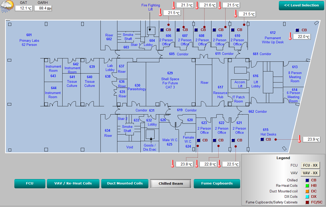Open chilled beam icon in office 621

233,140
